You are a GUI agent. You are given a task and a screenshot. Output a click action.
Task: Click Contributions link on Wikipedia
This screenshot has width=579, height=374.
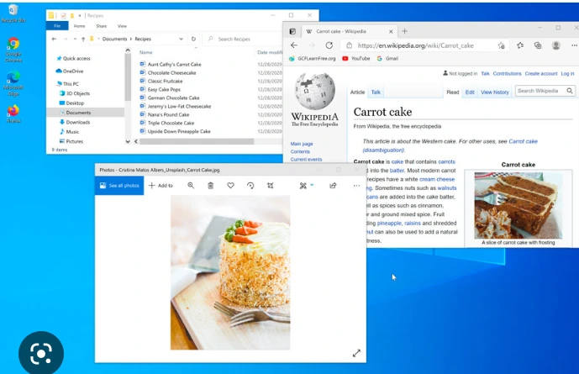(507, 73)
